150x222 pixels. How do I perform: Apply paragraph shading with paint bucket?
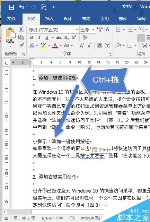(118, 45)
